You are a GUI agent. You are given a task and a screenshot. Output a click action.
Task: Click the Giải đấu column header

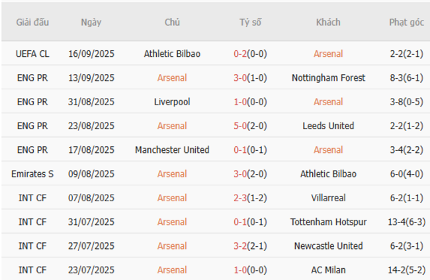click(x=33, y=22)
